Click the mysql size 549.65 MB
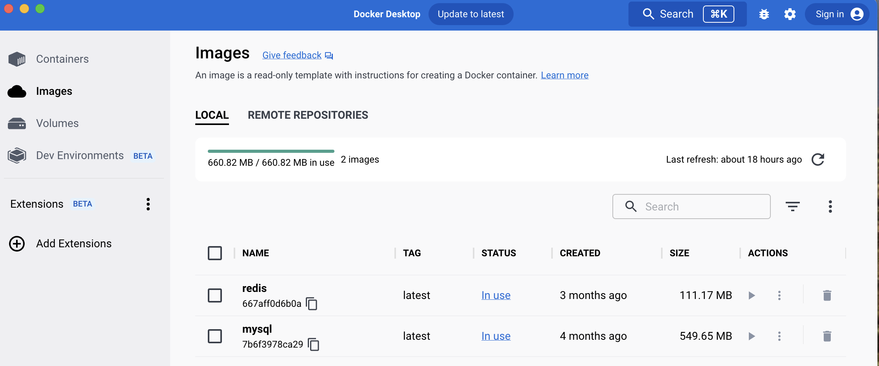 pos(706,336)
